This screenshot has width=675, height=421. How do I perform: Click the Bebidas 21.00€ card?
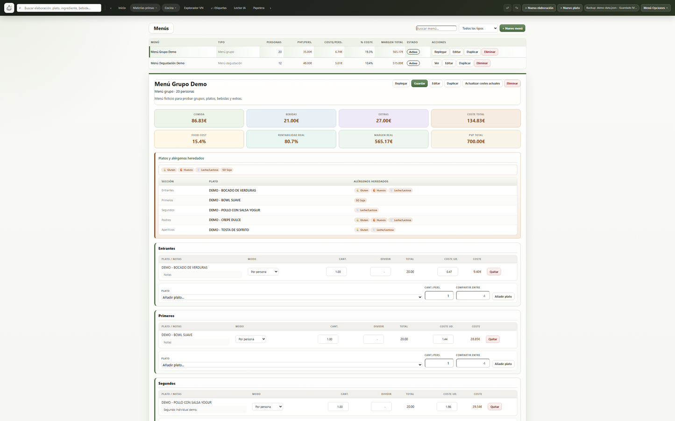291,118
